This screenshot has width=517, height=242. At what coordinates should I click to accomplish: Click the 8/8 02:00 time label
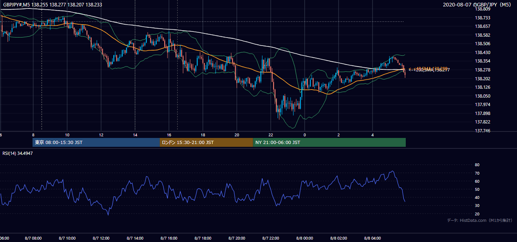[x=339, y=238]
